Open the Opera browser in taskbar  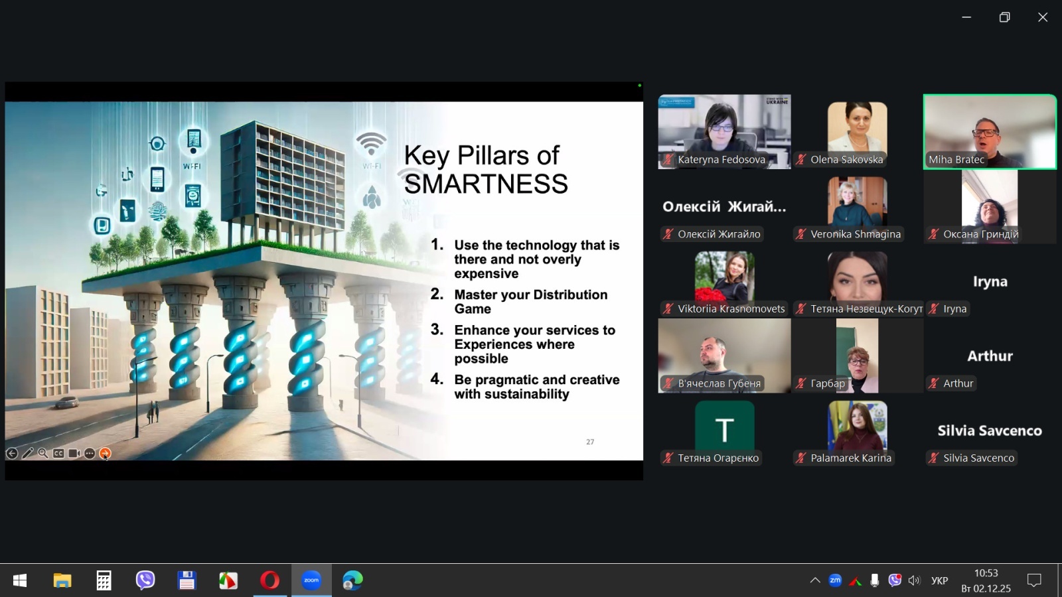269,580
